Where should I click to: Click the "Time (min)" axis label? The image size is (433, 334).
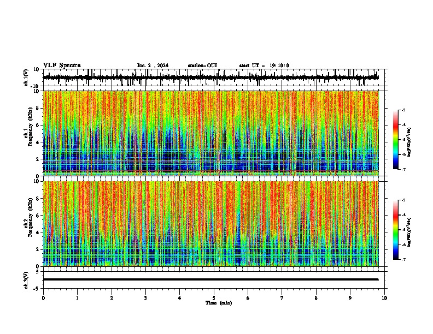219,303
